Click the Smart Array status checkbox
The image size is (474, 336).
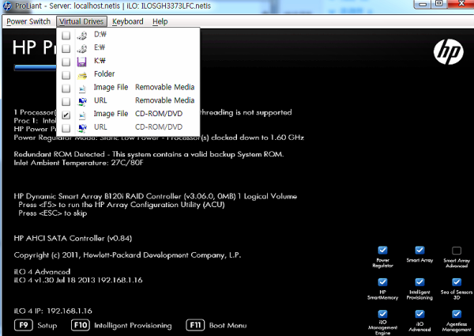419,250
